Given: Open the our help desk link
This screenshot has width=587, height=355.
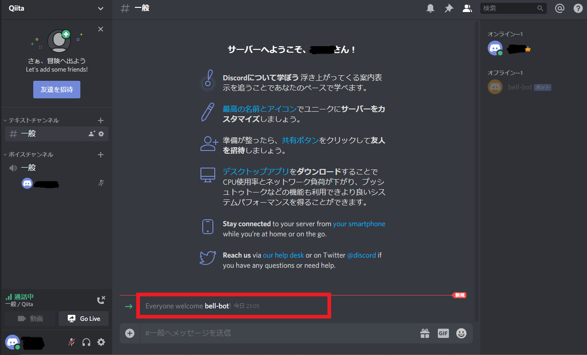Looking at the screenshot, I should 283,255.
